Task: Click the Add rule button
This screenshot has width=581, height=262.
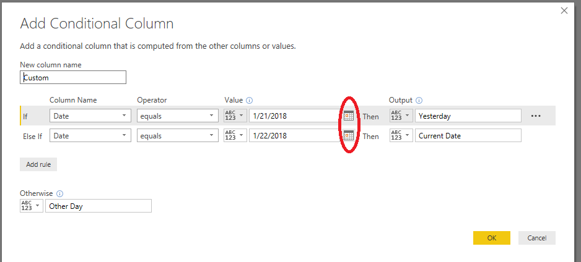Action: point(38,164)
